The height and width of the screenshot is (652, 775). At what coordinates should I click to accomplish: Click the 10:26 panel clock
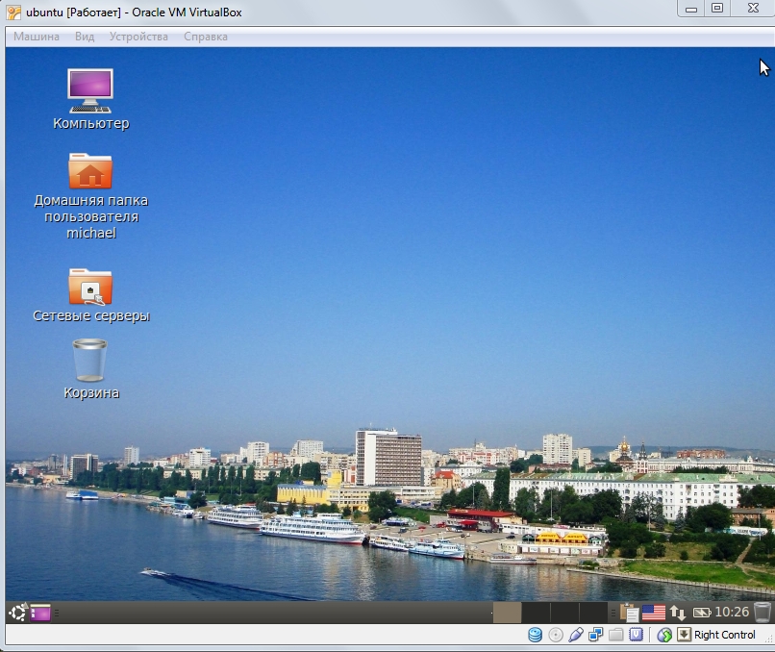(732, 613)
